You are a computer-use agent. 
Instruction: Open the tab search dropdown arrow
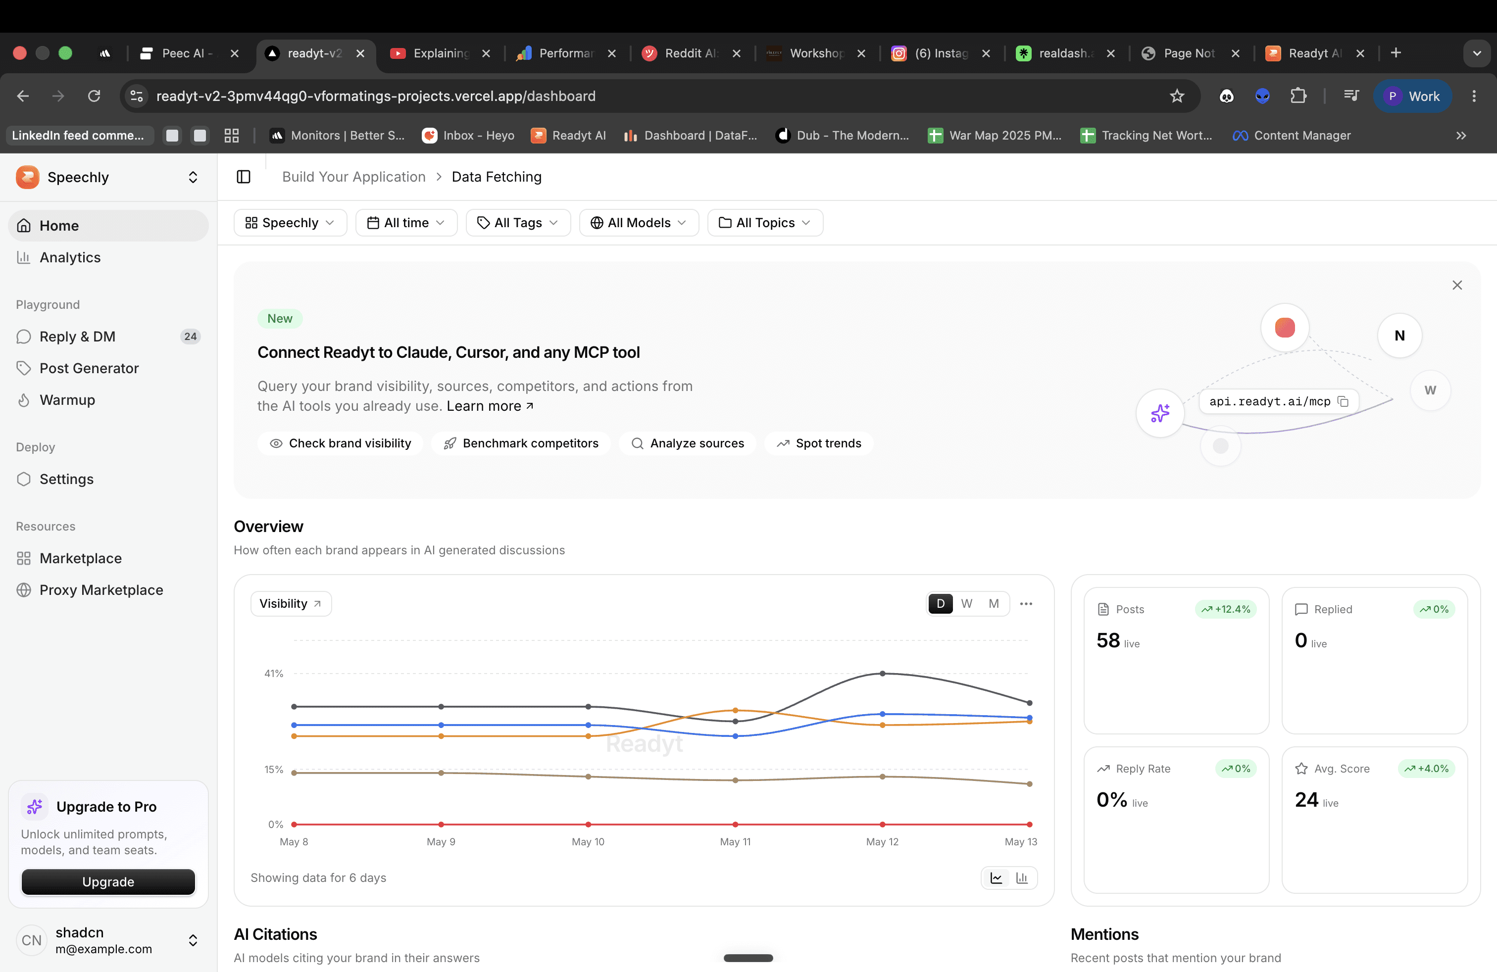(1477, 53)
